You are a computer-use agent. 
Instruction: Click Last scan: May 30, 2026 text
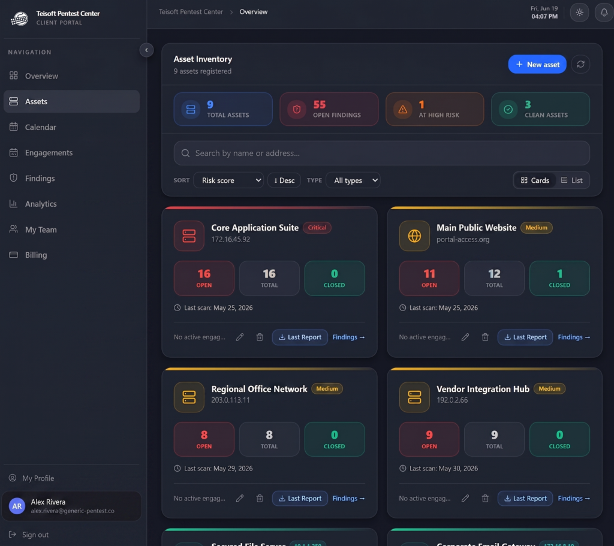coord(444,469)
